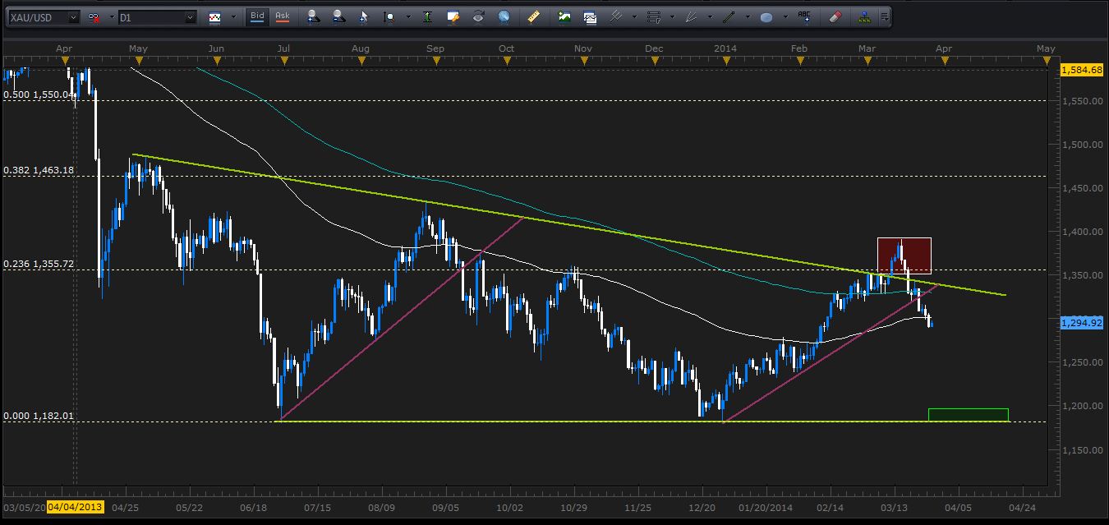The image size is (1109, 525).
Task: Click the event marker under 2014
Action: pos(725,61)
